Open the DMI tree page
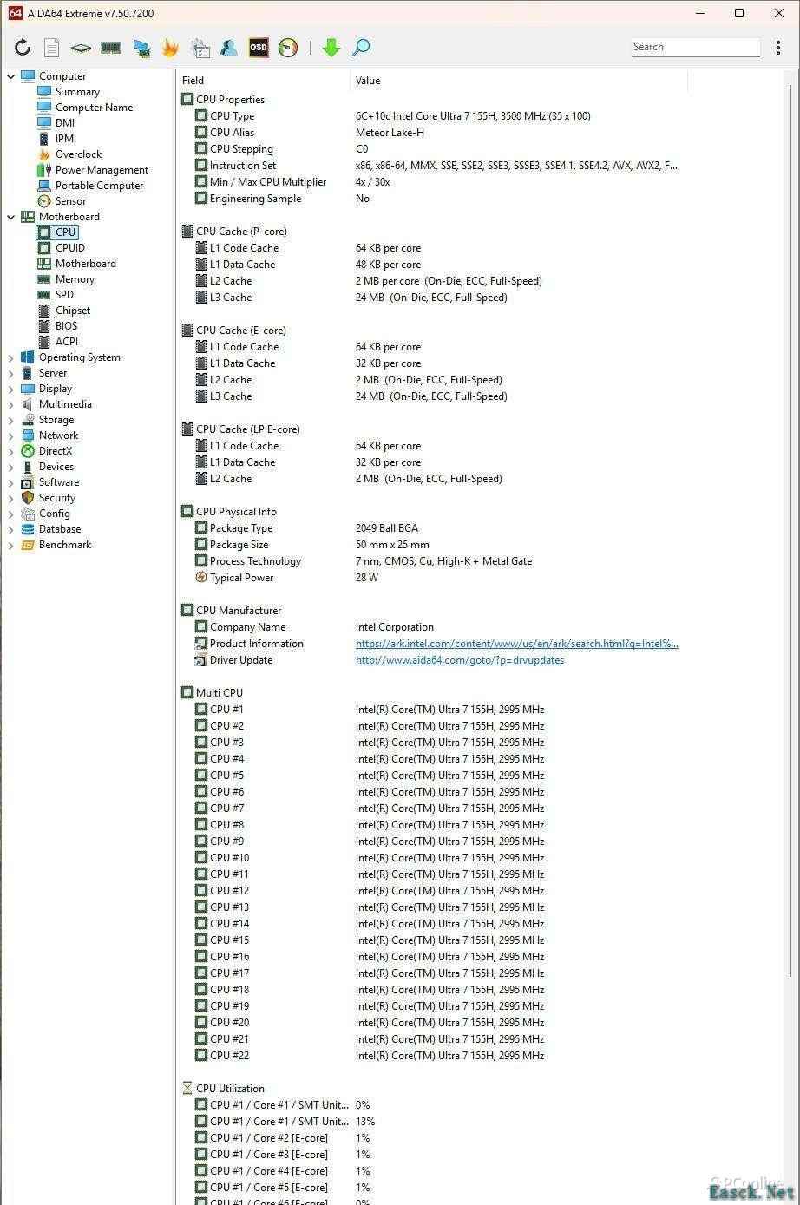Image resolution: width=800 pixels, height=1205 pixels. 65,123
